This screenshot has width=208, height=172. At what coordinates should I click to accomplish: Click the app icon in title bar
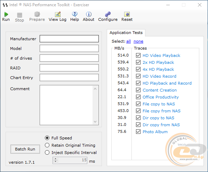(5, 5)
